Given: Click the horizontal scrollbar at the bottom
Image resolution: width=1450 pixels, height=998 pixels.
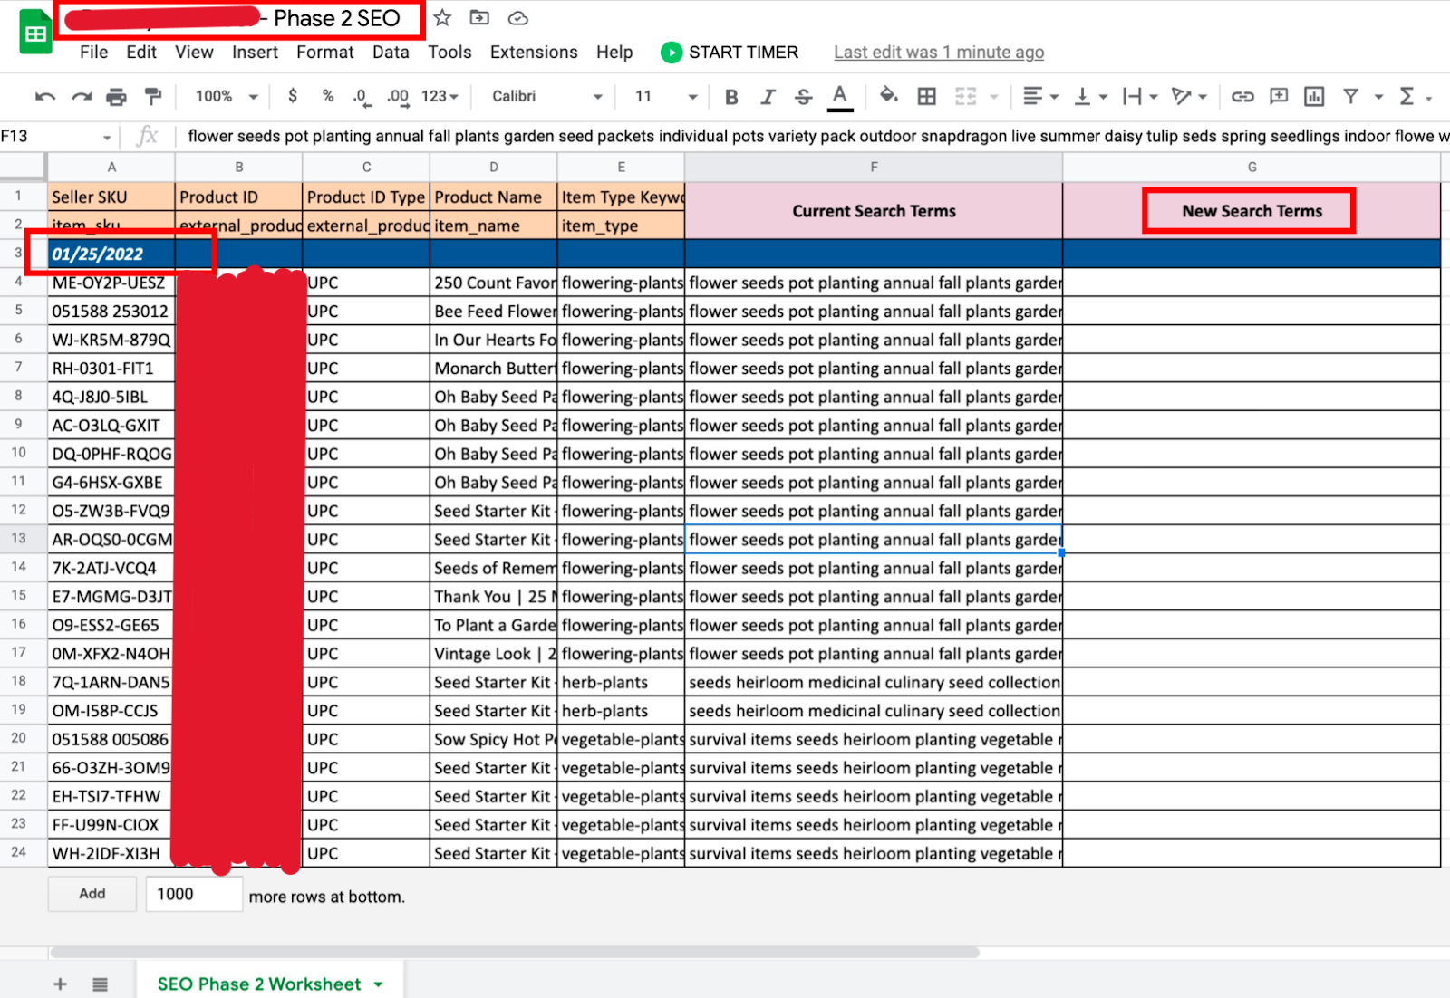Looking at the screenshot, I should tap(515, 952).
